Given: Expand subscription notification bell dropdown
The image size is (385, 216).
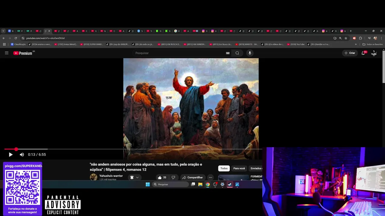Looking at the screenshot, I should (134, 177).
